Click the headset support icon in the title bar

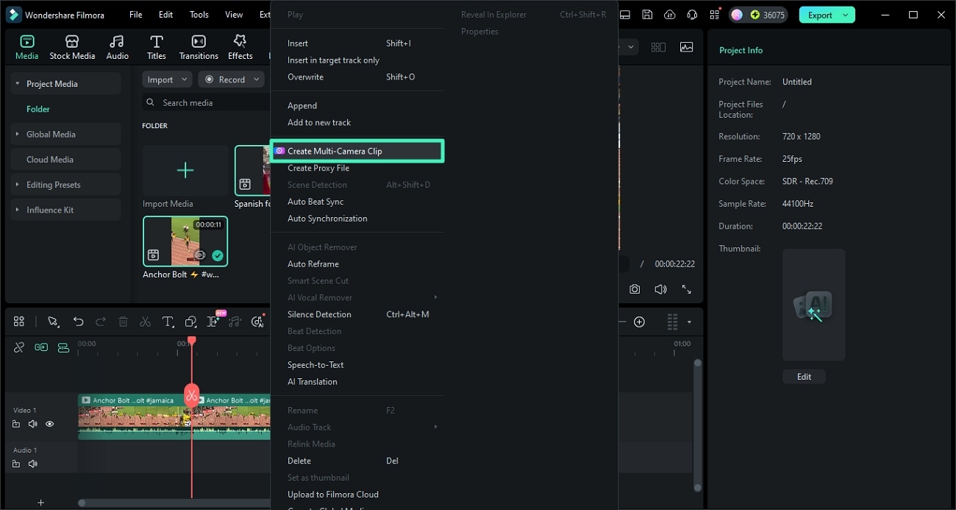(x=691, y=14)
